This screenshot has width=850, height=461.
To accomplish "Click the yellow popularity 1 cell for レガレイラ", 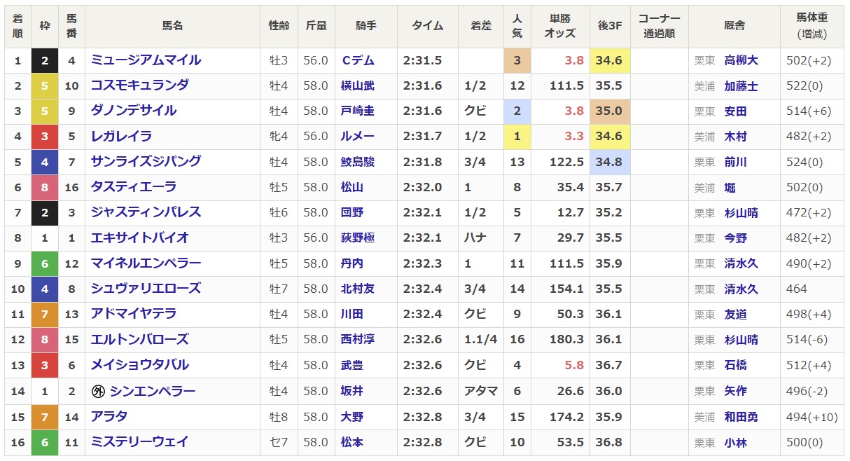I will point(517,137).
